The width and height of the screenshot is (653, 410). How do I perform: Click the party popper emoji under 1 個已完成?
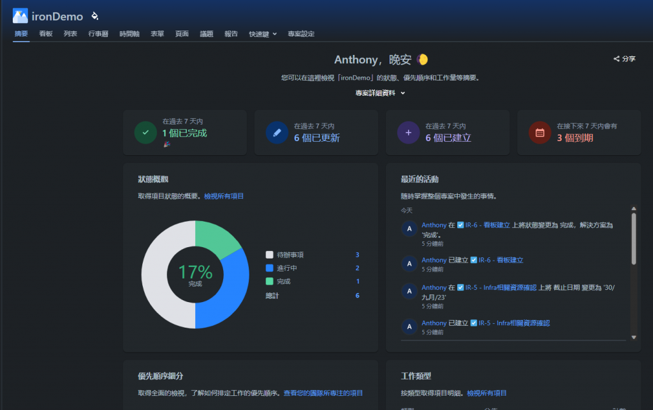[166, 144]
